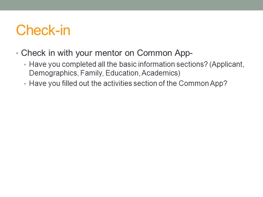Click the orange "Check-in" slide title
The height and width of the screenshot is (197, 263).
point(43,30)
